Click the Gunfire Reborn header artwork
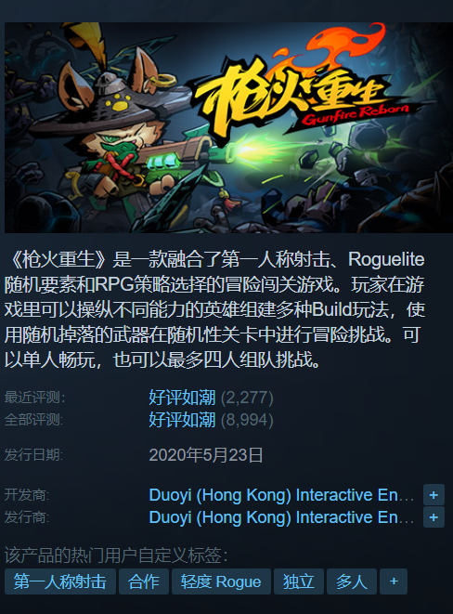453x614 pixels. click(x=228, y=127)
